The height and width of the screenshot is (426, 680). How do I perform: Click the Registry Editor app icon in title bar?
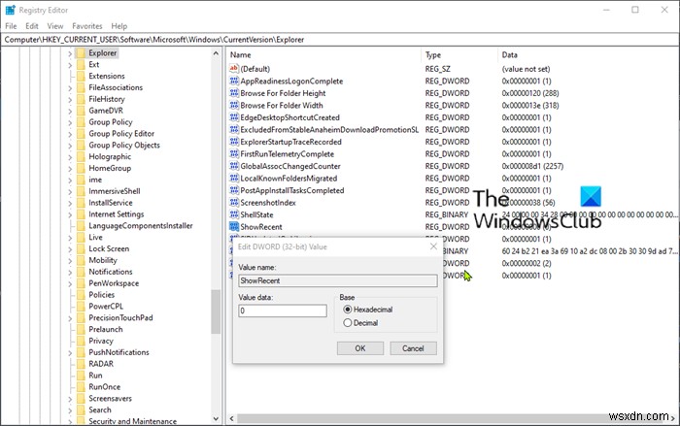coord(10,10)
